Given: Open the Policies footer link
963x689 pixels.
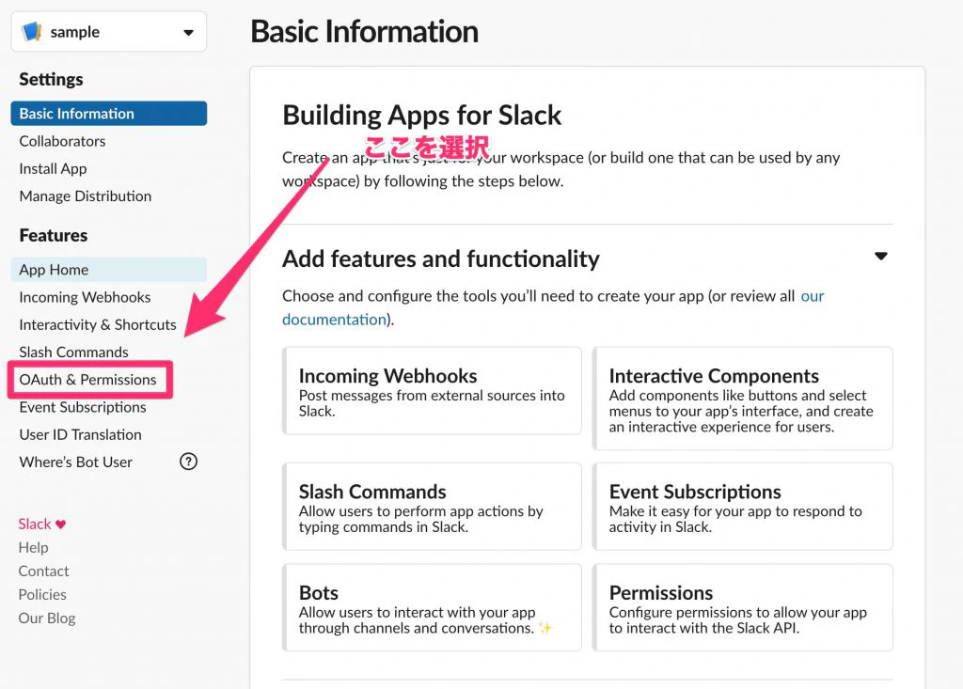Looking at the screenshot, I should coord(42,594).
